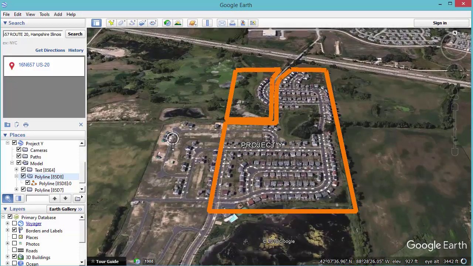Open the Edit menu

click(x=18, y=14)
